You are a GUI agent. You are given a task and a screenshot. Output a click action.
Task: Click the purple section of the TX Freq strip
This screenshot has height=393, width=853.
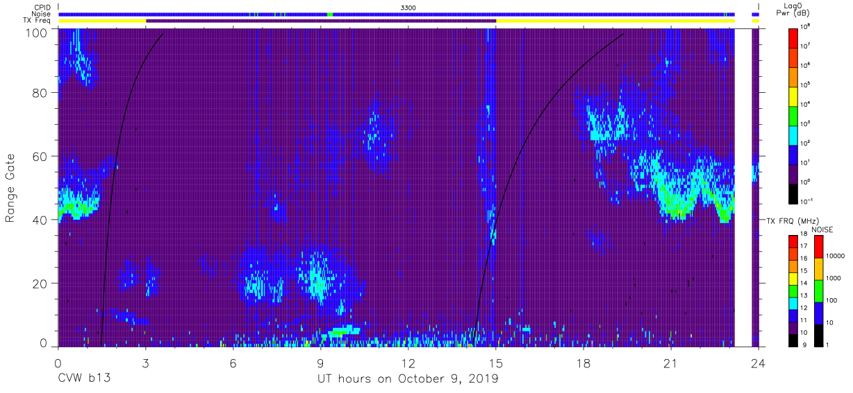(321, 21)
